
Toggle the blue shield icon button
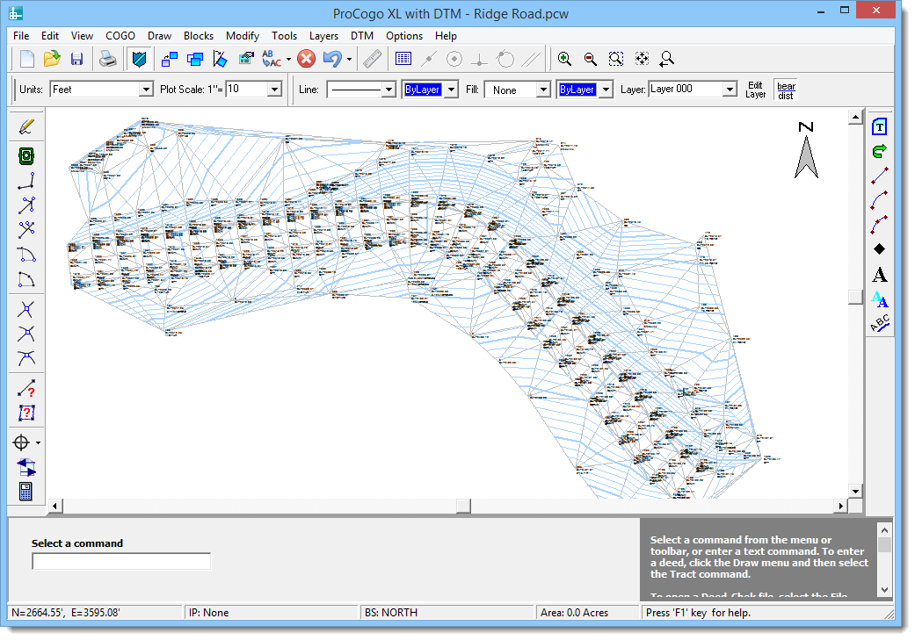click(140, 59)
